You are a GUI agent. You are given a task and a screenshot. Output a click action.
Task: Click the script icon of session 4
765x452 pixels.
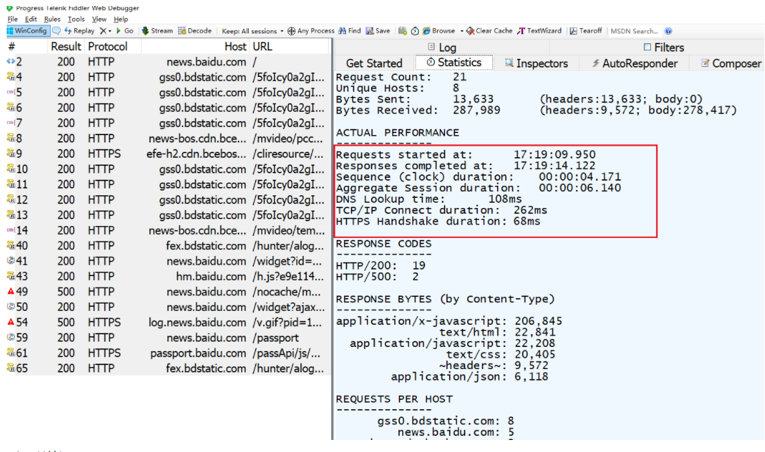pos(11,77)
